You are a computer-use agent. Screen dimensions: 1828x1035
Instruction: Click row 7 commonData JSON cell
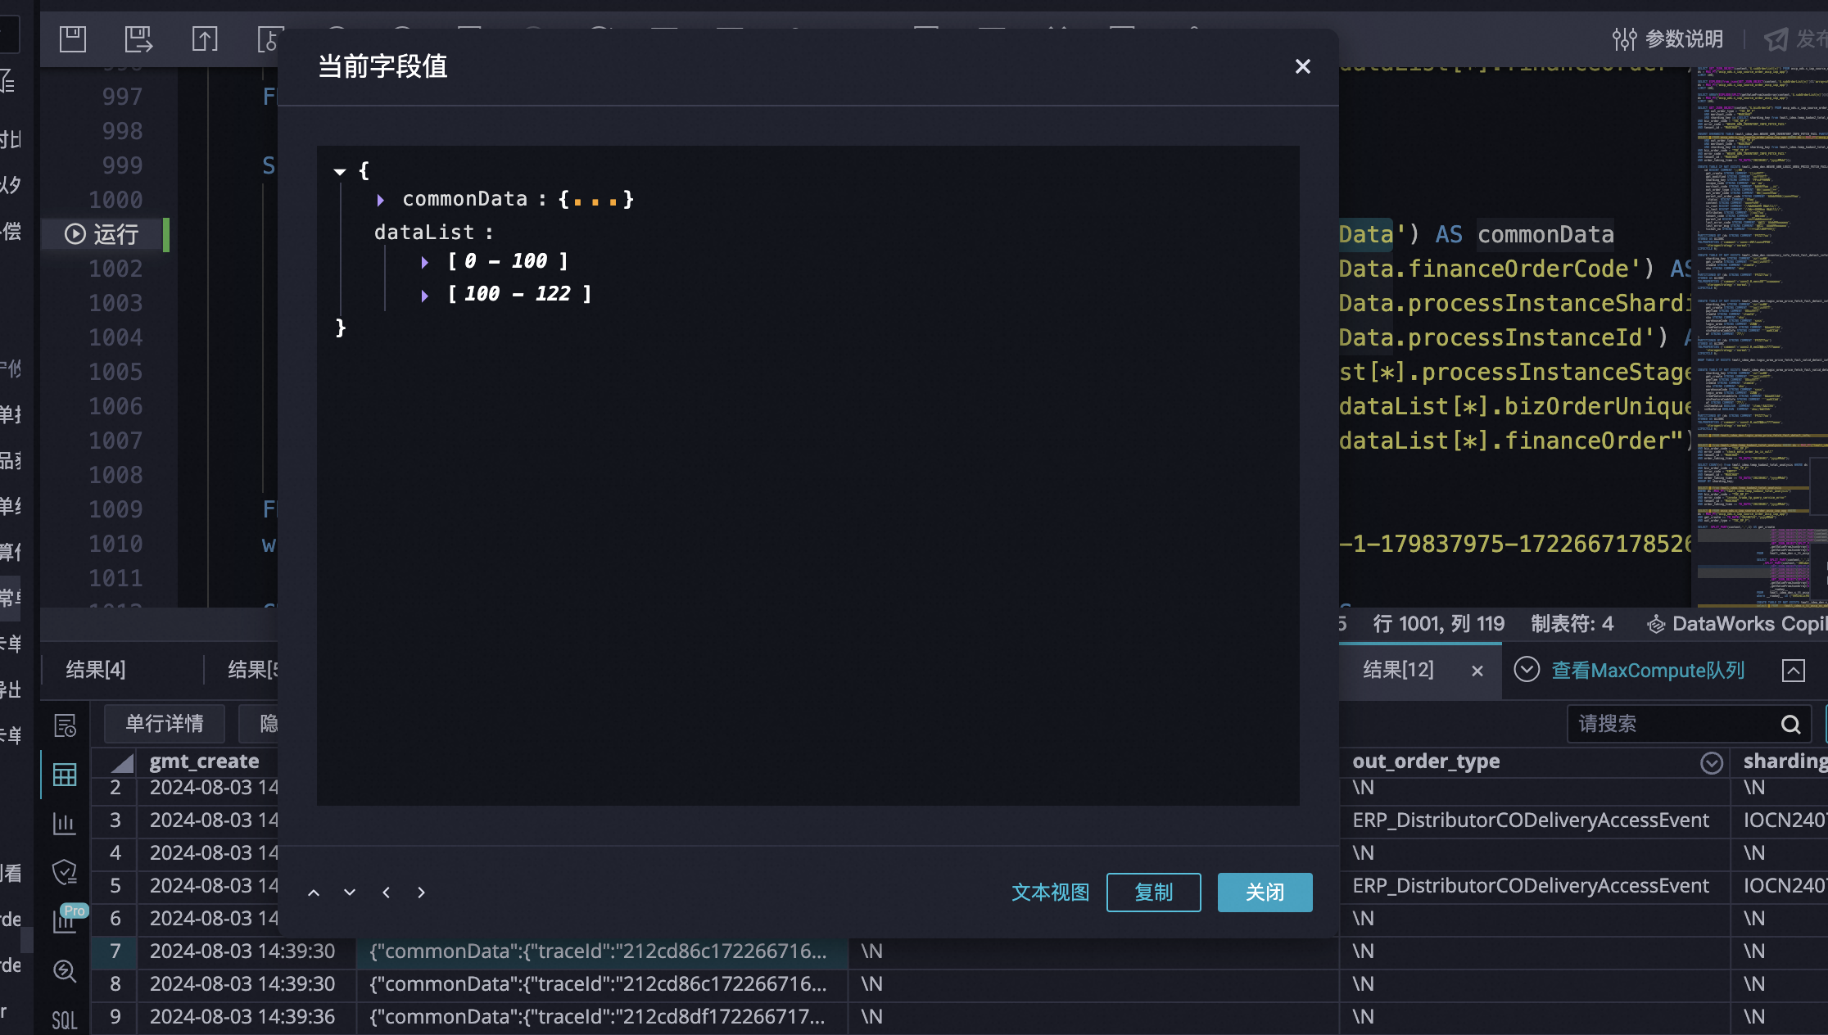(602, 951)
